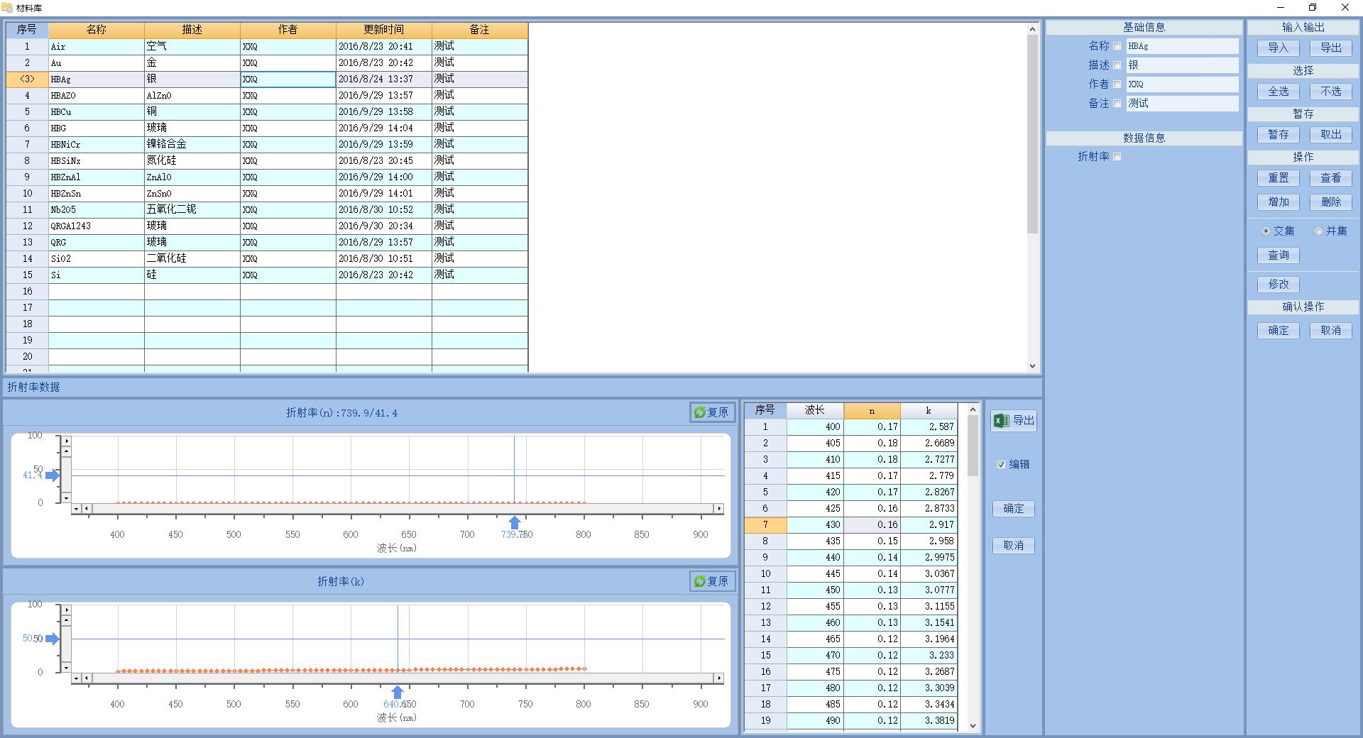
Task: Toggle the 备注 checkbox in 基础信息
Action: point(1117,104)
